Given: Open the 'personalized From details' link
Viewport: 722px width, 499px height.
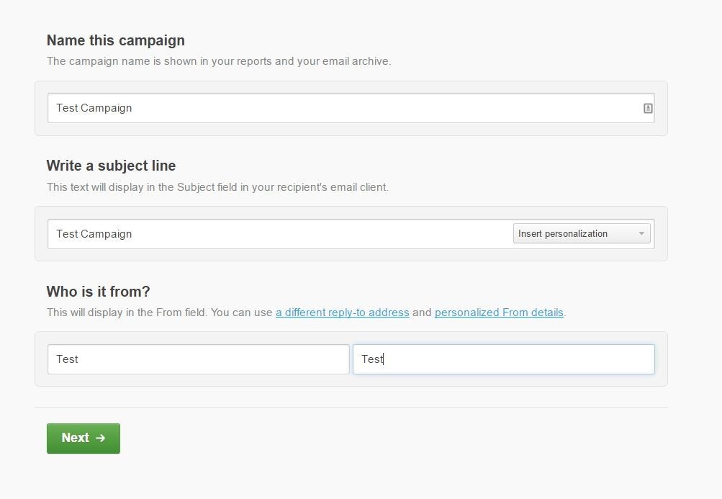Looking at the screenshot, I should coord(499,313).
